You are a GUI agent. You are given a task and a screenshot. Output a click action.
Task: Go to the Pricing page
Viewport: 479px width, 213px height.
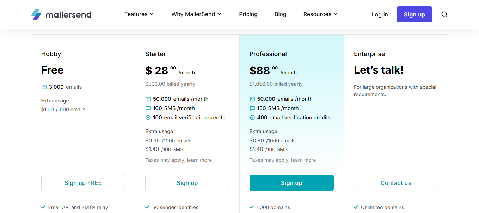pyautogui.click(x=248, y=14)
